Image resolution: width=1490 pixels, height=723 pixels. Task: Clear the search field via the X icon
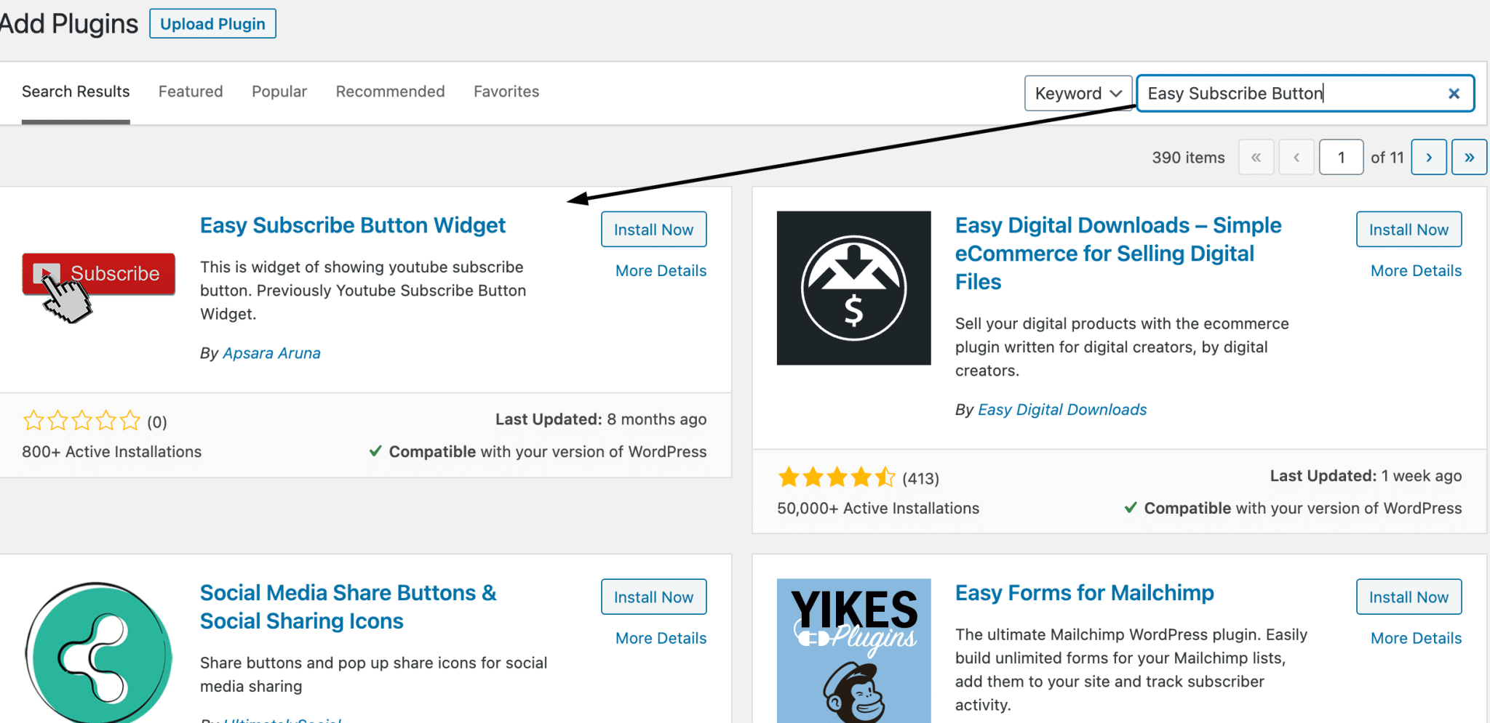[1454, 93]
